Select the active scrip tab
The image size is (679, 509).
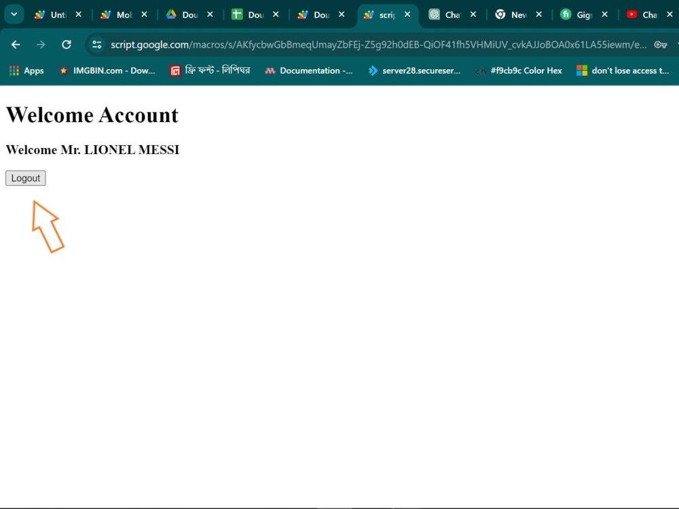(x=381, y=15)
